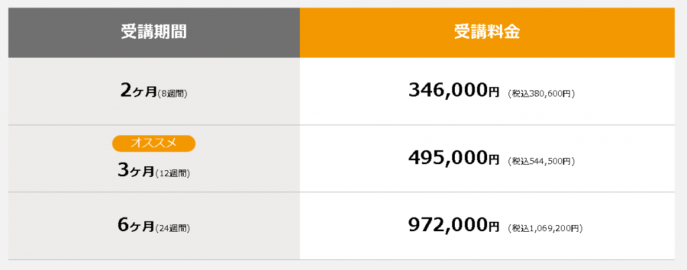This screenshot has height=270, width=687.
Task: Click the 円 after 495,000
Action: tap(493, 160)
